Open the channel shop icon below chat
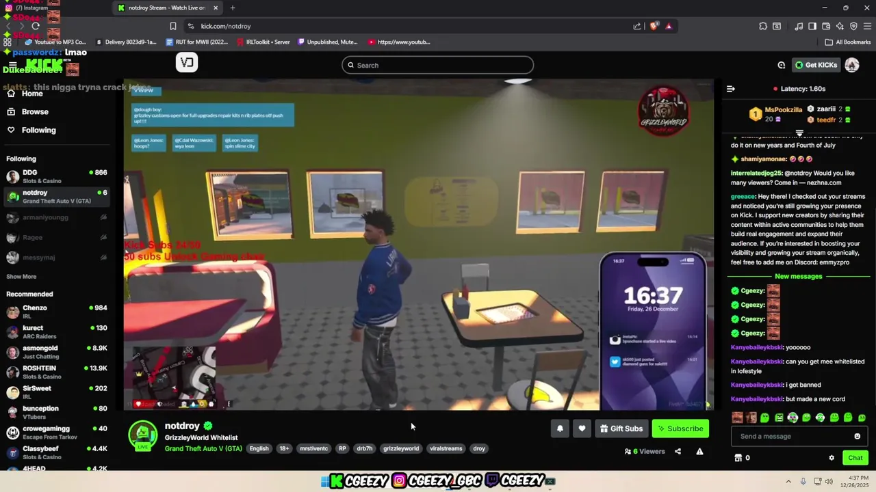The height and width of the screenshot is (492, 876). (x=738, y=458)
